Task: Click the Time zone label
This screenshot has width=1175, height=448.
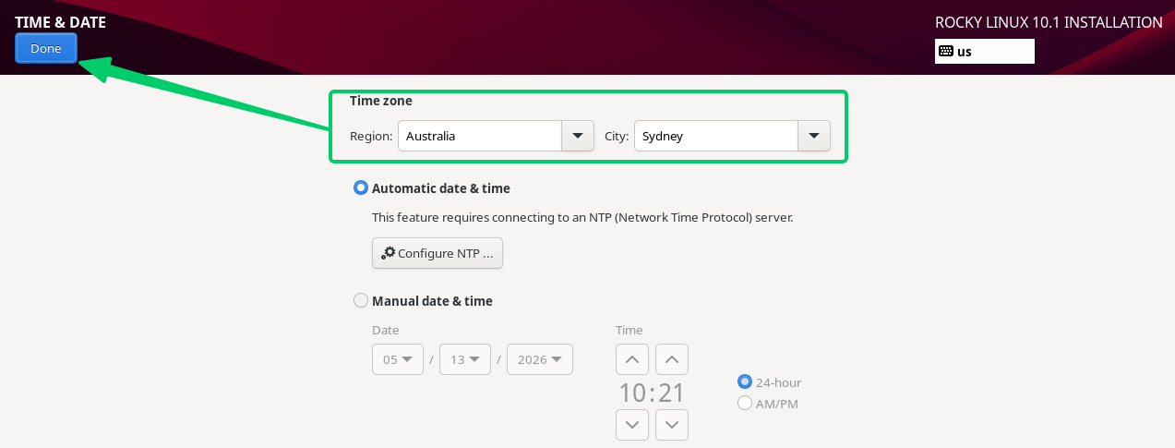Action: pos(381,101)
